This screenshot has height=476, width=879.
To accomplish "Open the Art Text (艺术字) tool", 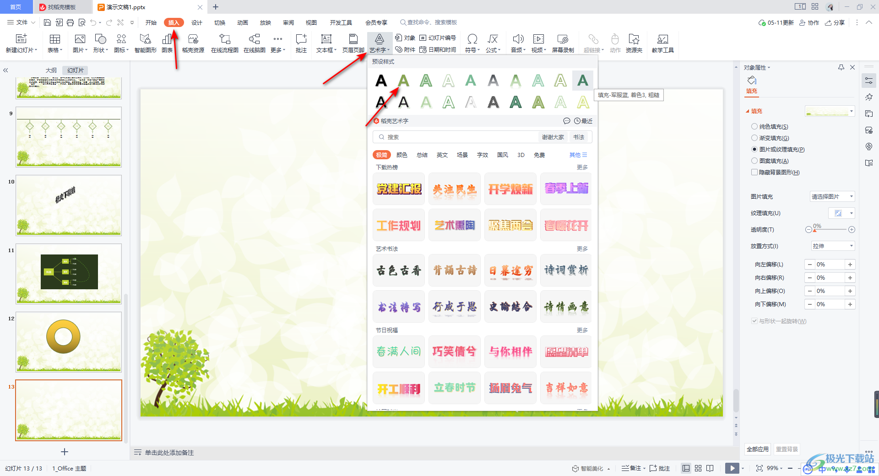I will (380, 43).
